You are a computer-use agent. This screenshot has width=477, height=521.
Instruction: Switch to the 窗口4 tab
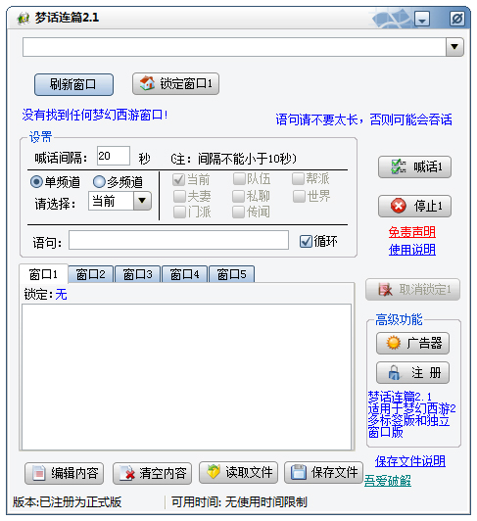click(185, 274)
